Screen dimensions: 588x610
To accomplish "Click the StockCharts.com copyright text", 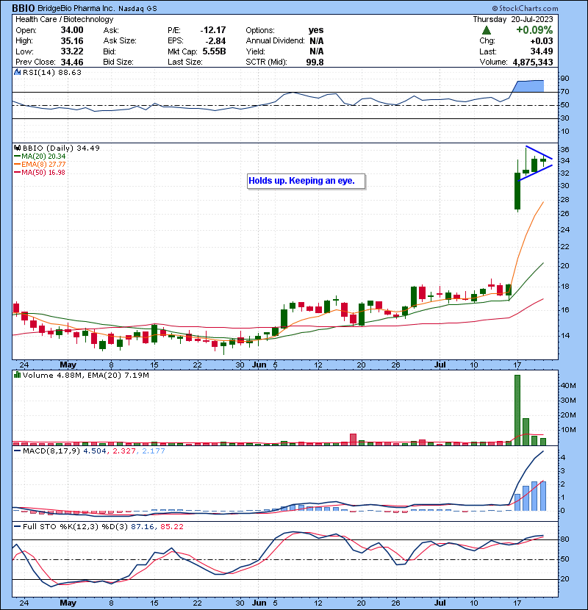I will pyautogui.click(x=526, y=8).
